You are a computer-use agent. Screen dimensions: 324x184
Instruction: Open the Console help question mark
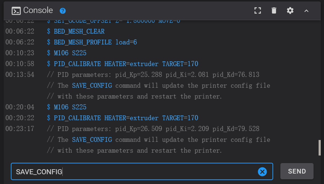[x=63, y=11]
